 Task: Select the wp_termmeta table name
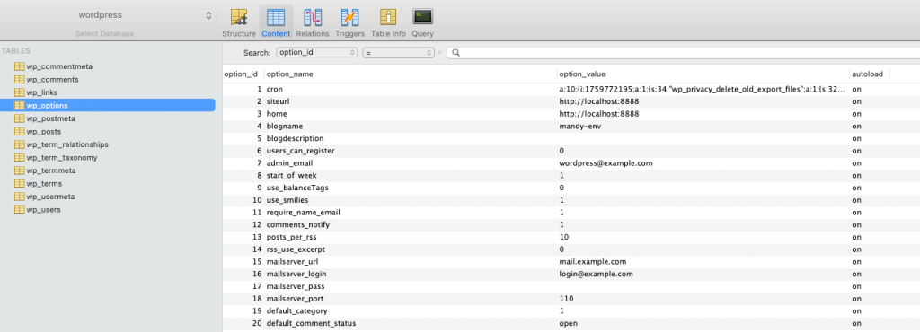pos(51,170)
